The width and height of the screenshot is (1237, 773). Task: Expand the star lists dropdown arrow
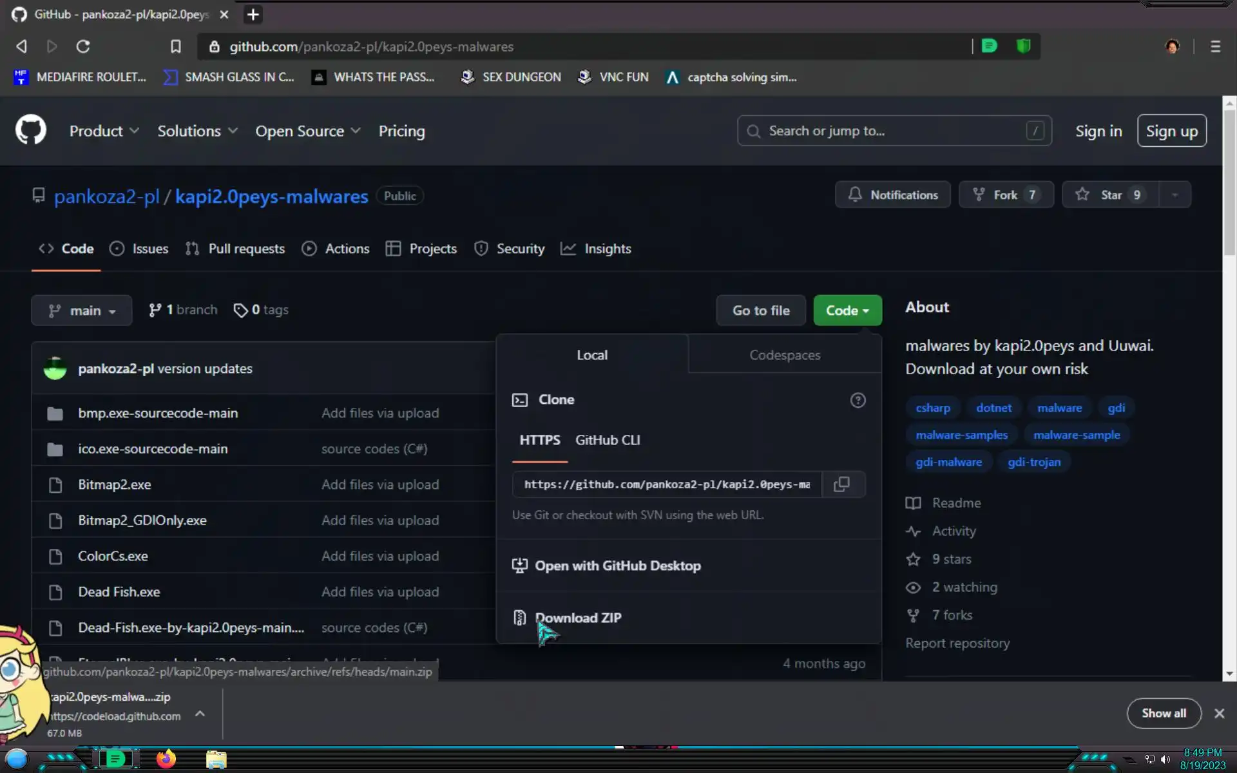1175,195
